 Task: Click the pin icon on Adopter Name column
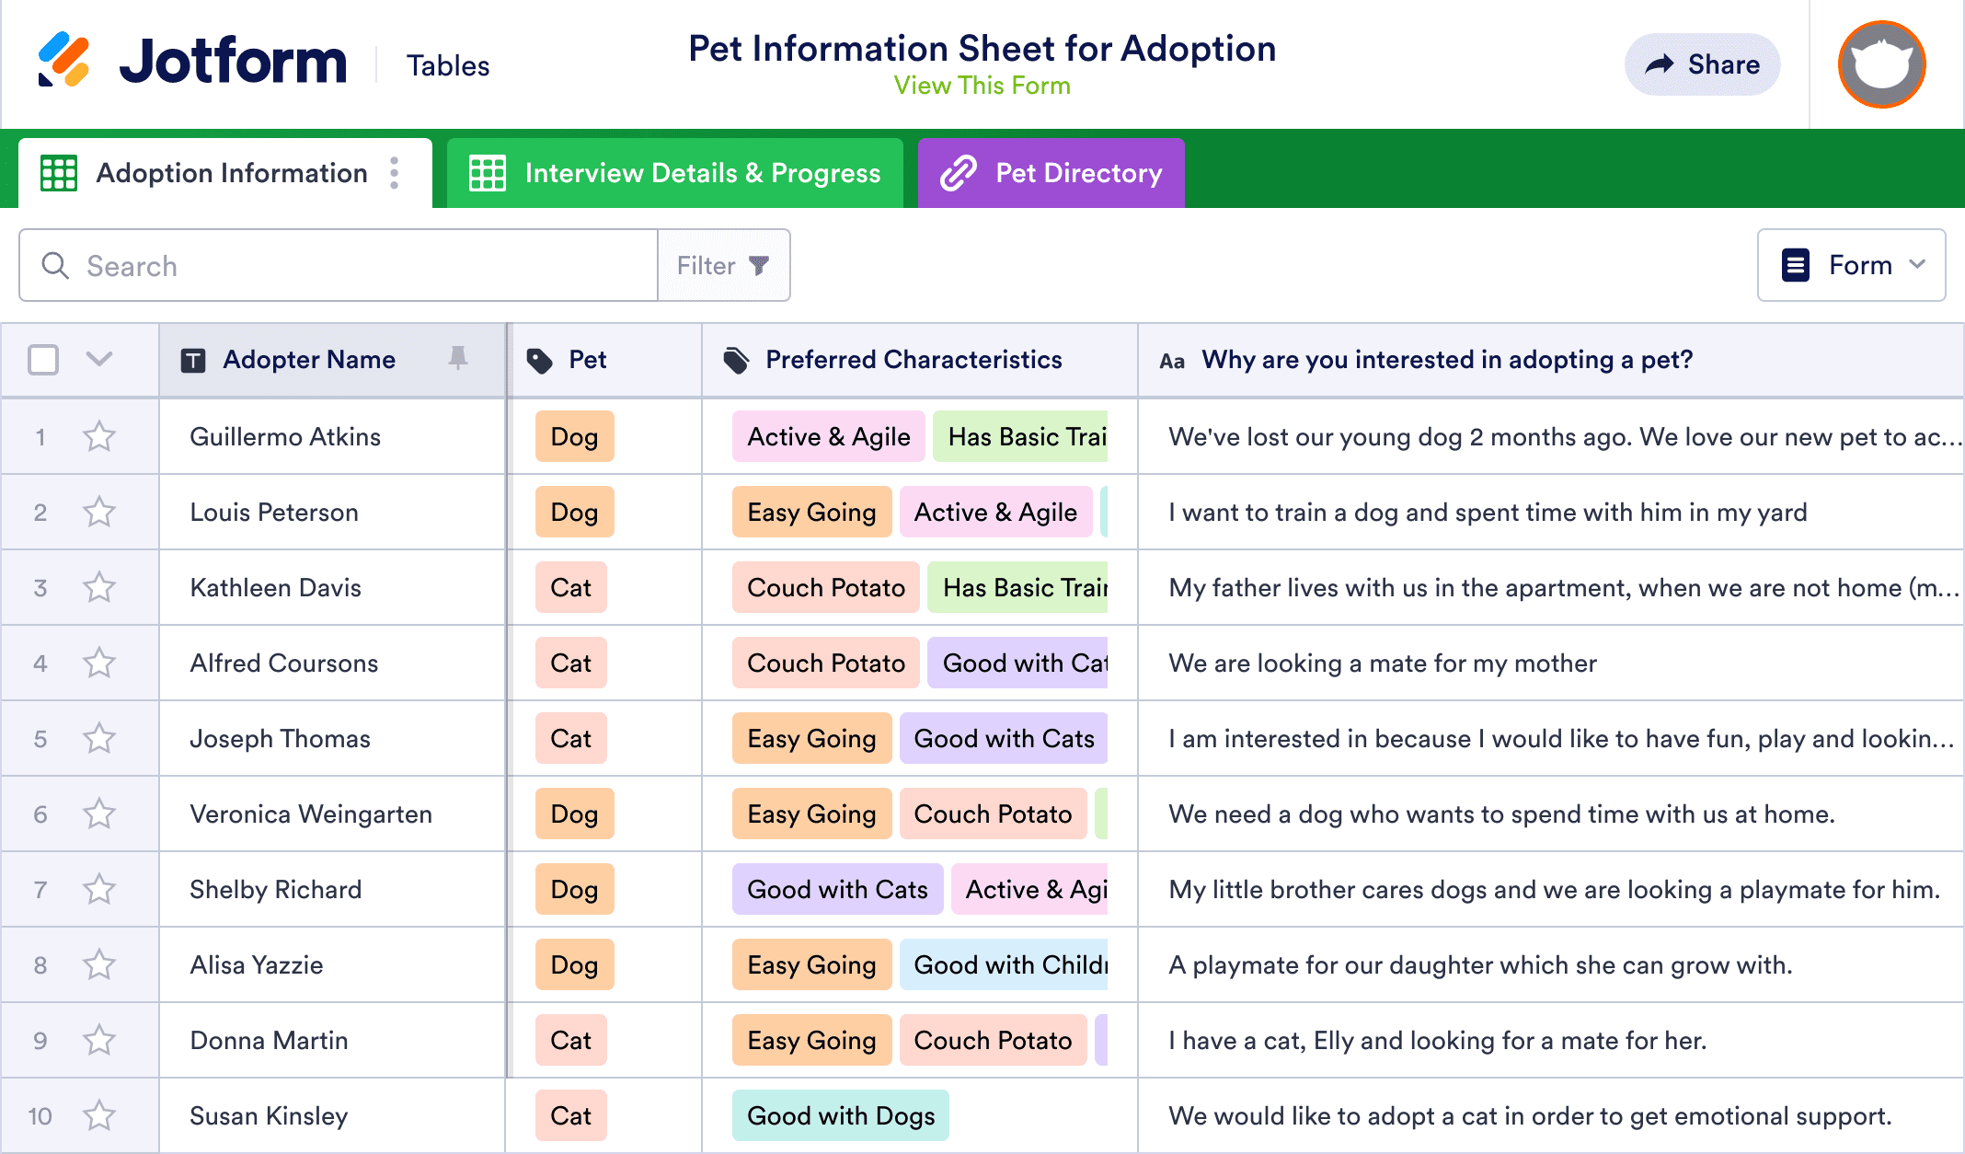click(457, 359)
